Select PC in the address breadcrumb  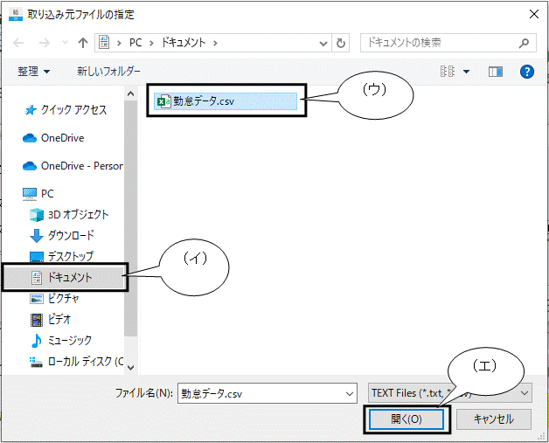click(136, 43)
